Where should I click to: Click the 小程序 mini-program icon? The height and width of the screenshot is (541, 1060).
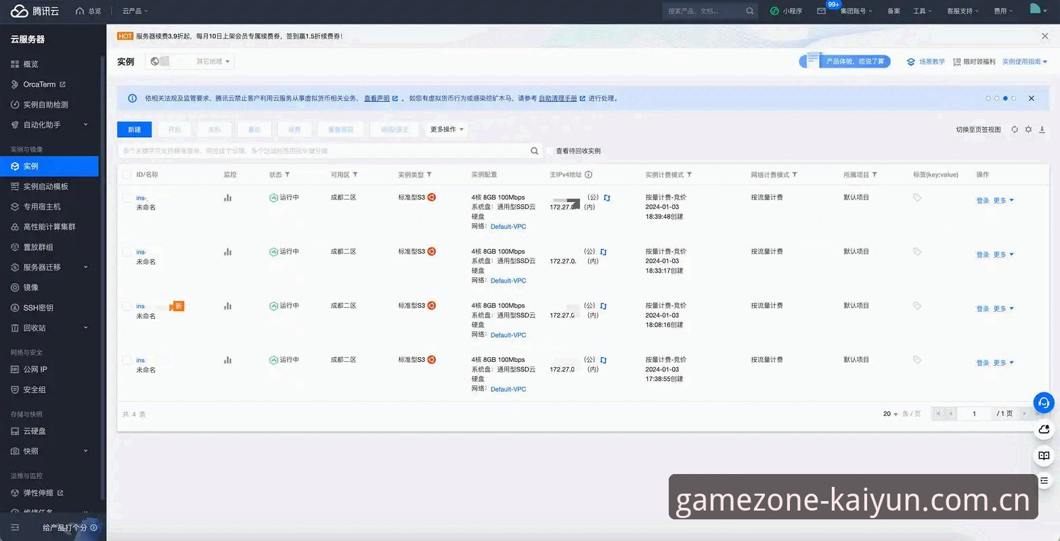pos(774,11)
